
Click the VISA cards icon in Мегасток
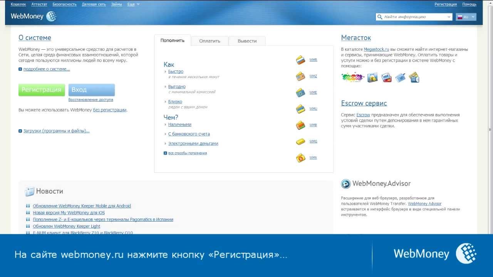386,78
